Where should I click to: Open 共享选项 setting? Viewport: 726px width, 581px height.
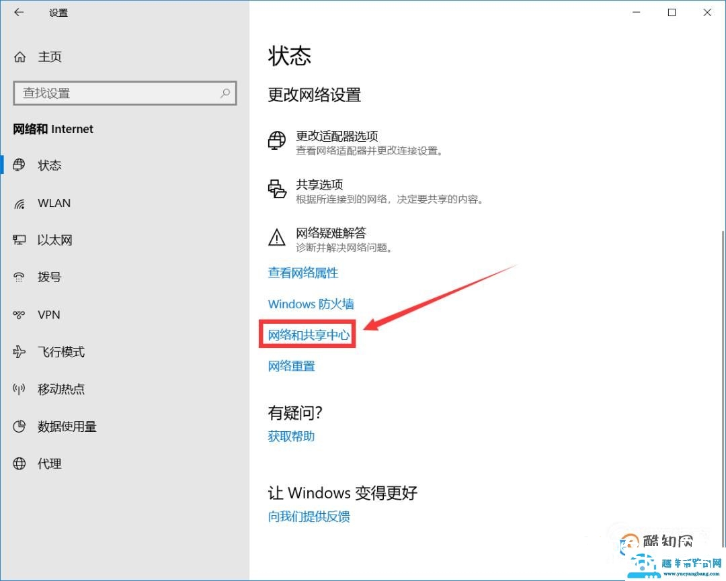pyautogui.click(x=319, y=185)
